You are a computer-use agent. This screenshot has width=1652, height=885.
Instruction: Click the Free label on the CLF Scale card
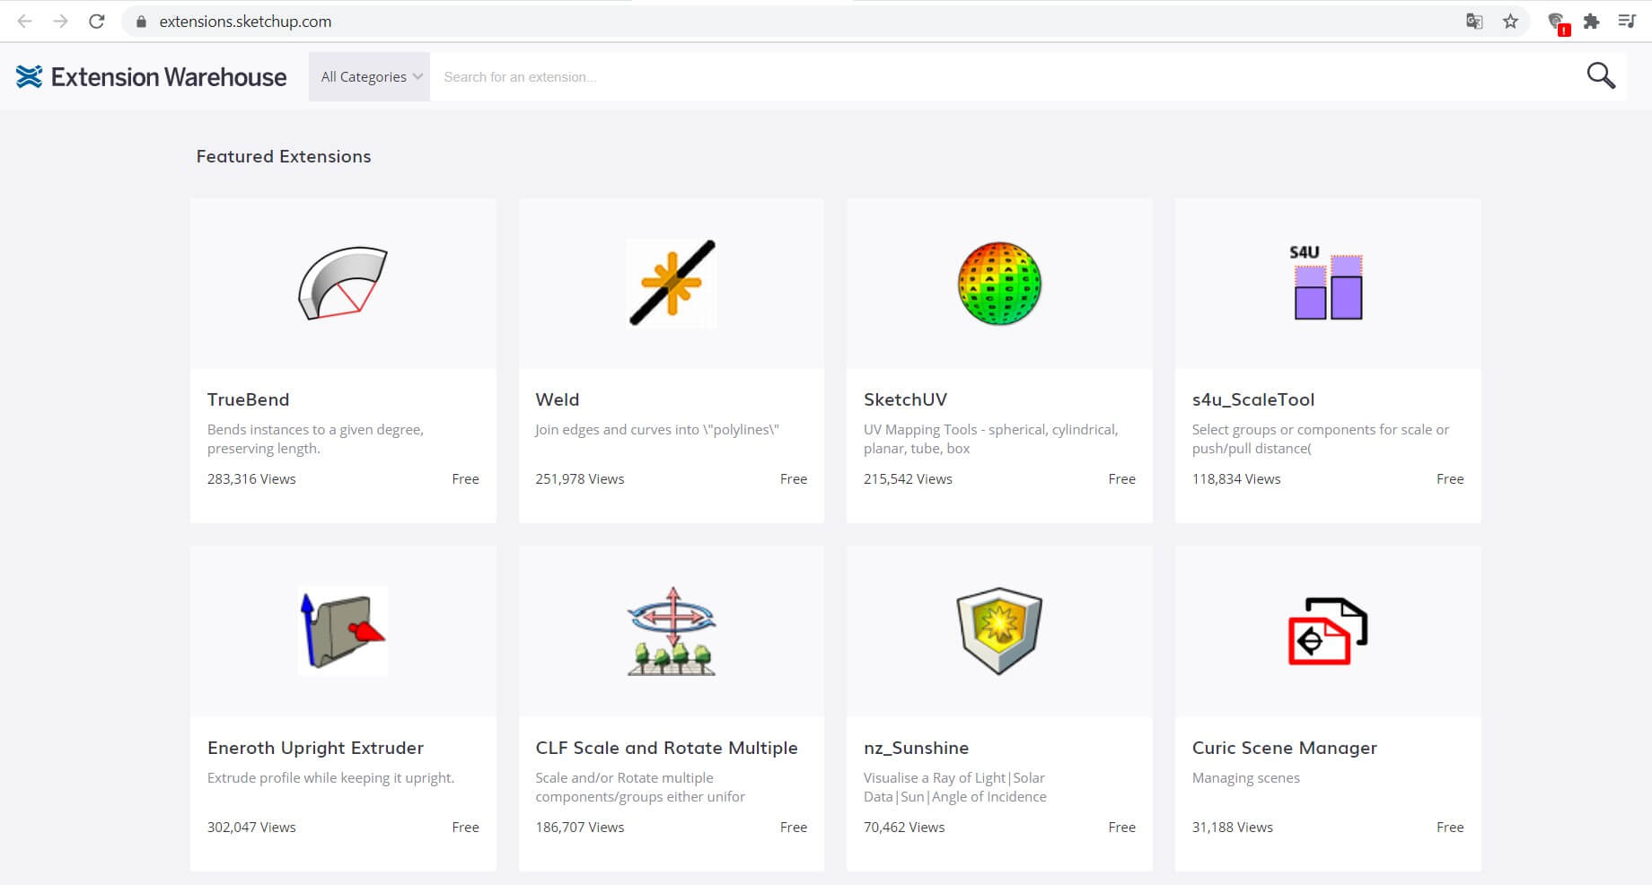tap(794, 828)
